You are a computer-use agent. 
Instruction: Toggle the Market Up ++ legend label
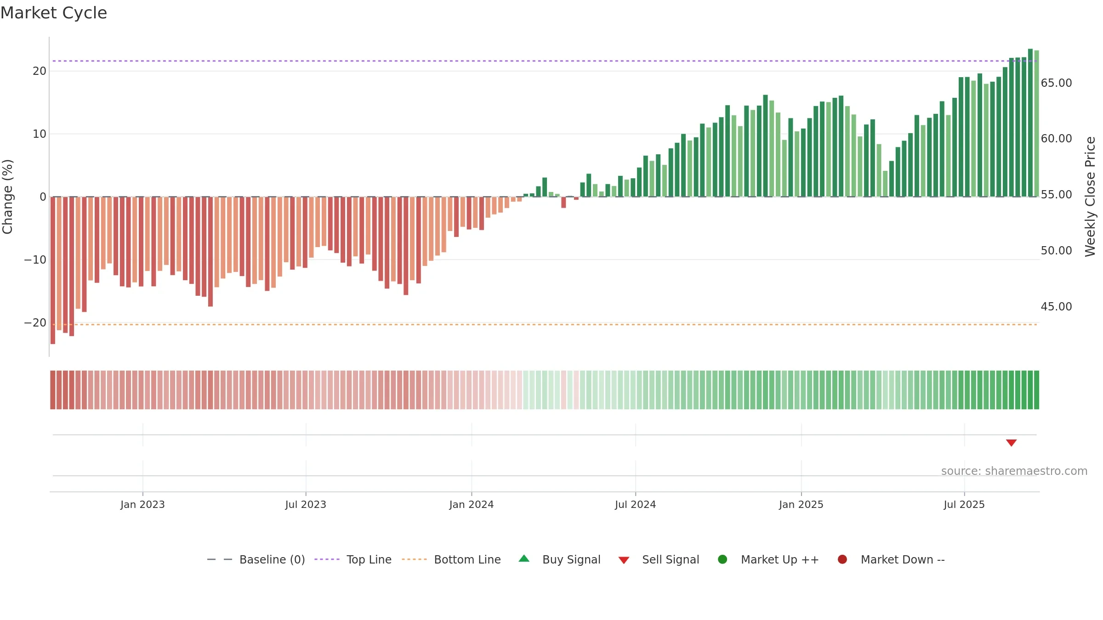coord(780,560)
